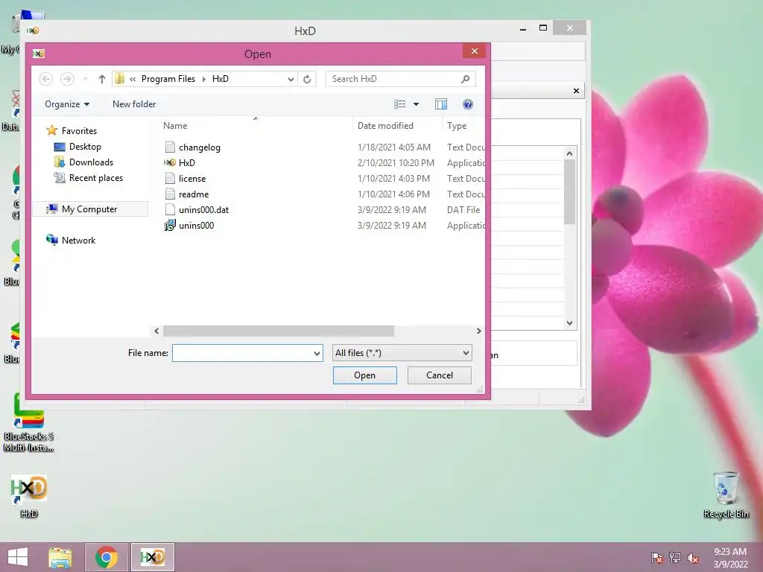Open Google Chrome from taskbar
This screenshot has height=572, width=763.
(107, 557)
